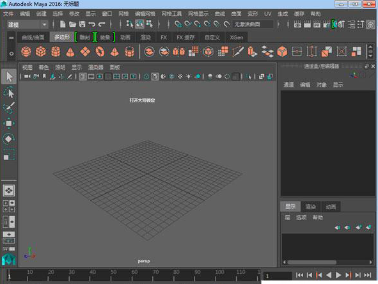
Task: Create a polygon sphere from shelf
Action: [x=26, y=52]
